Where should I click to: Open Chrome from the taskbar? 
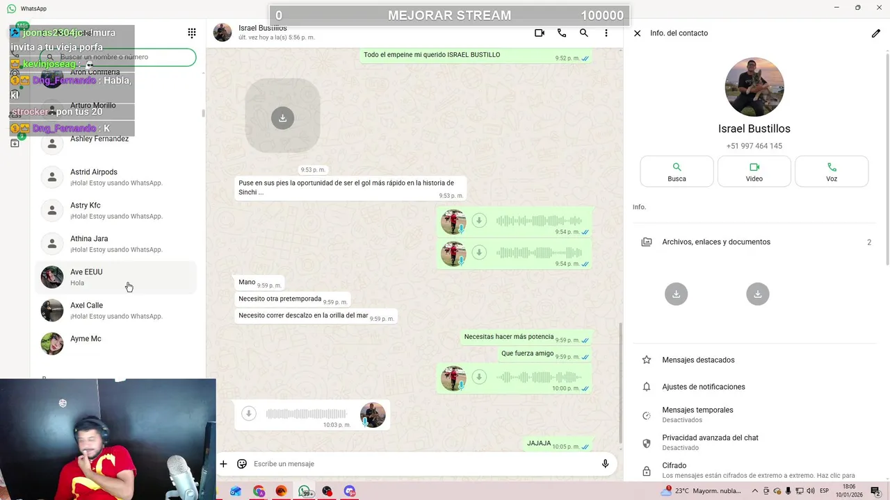click(x=259, y=491)
